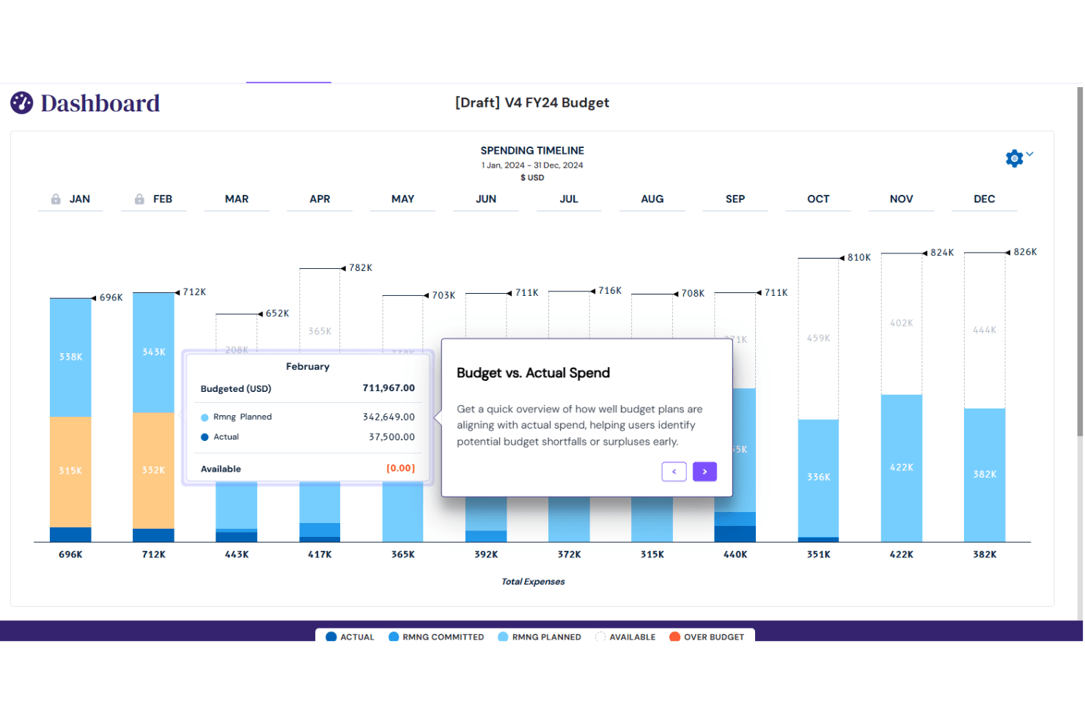The width and height of the screenshot is (1085, 723).
Task: Click the 336K October bar segment
Action: pos(818,478)
